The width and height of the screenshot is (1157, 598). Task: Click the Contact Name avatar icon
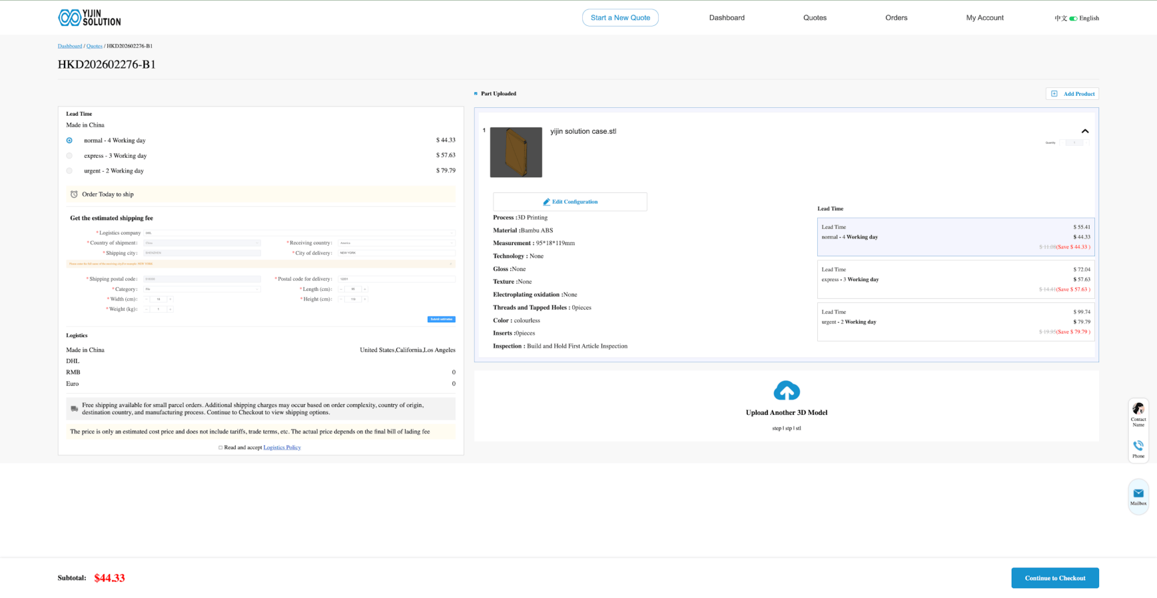tap(1138, 409)
